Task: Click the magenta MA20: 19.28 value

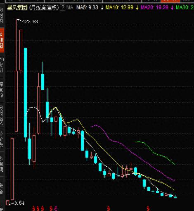Action: [x=154, y=7]
